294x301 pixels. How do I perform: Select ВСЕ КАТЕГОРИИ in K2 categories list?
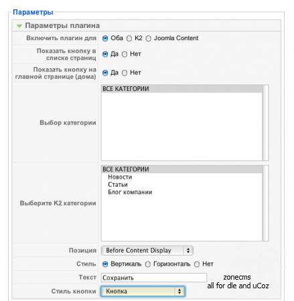(x=181, y=169)
